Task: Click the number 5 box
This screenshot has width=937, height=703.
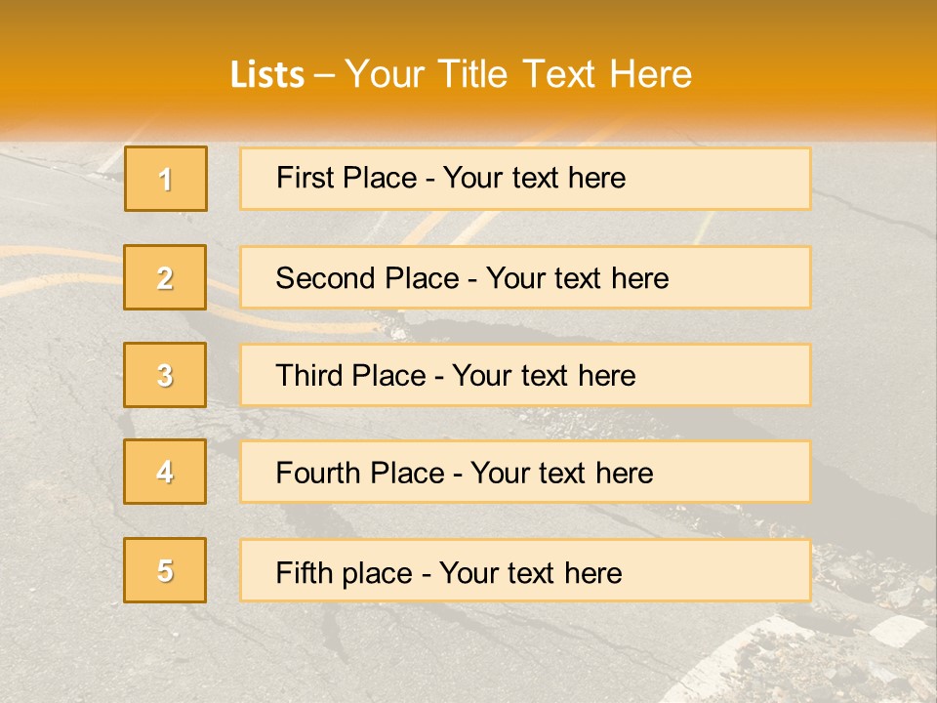Action: point(165,570)
